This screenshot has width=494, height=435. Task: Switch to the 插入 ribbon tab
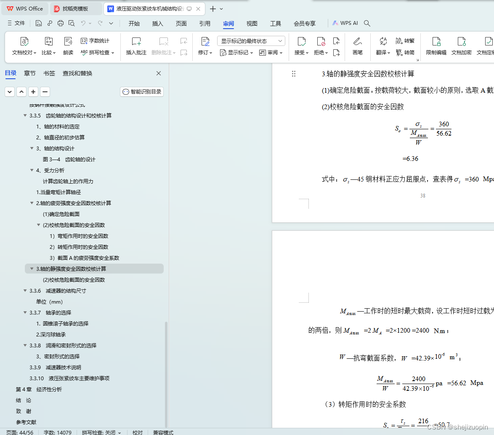point(157,23)
